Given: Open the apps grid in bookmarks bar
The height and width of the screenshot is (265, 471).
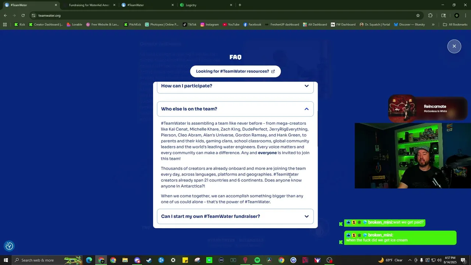Looking at the screenshot, I should pyautogui.click(x=5, y=25).
